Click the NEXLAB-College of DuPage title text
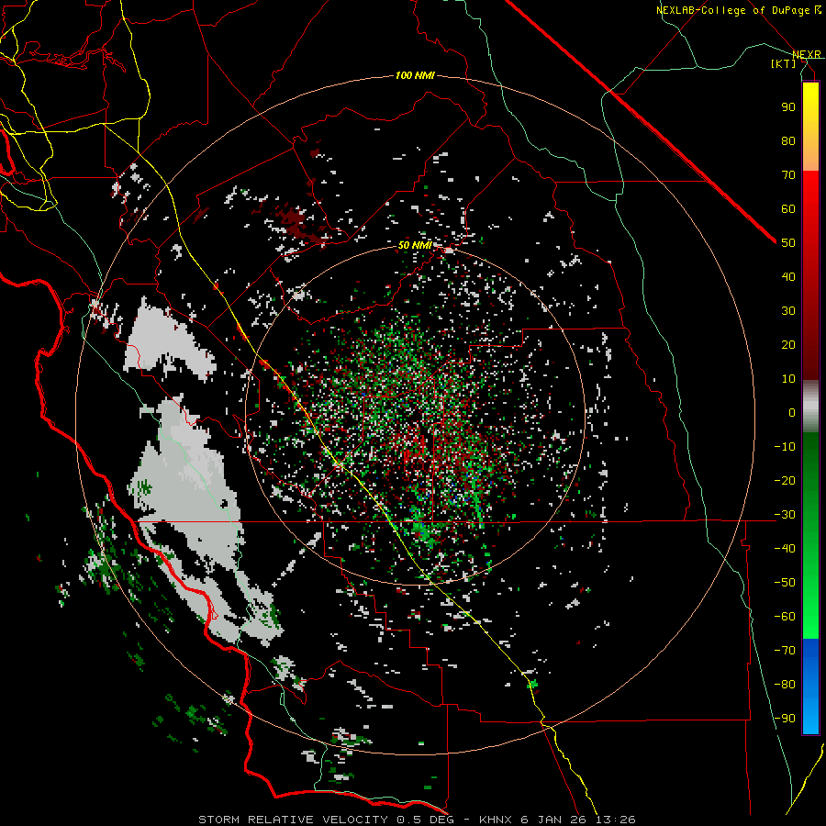This screenshot has width=826, height=826. [732, 10]
